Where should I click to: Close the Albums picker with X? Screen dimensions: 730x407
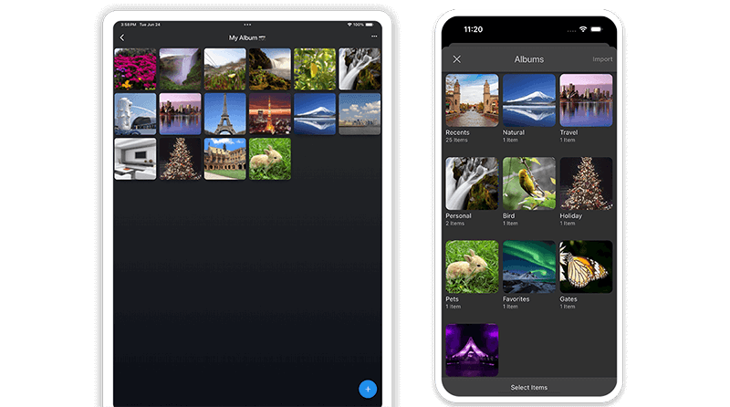pos(457,59)
